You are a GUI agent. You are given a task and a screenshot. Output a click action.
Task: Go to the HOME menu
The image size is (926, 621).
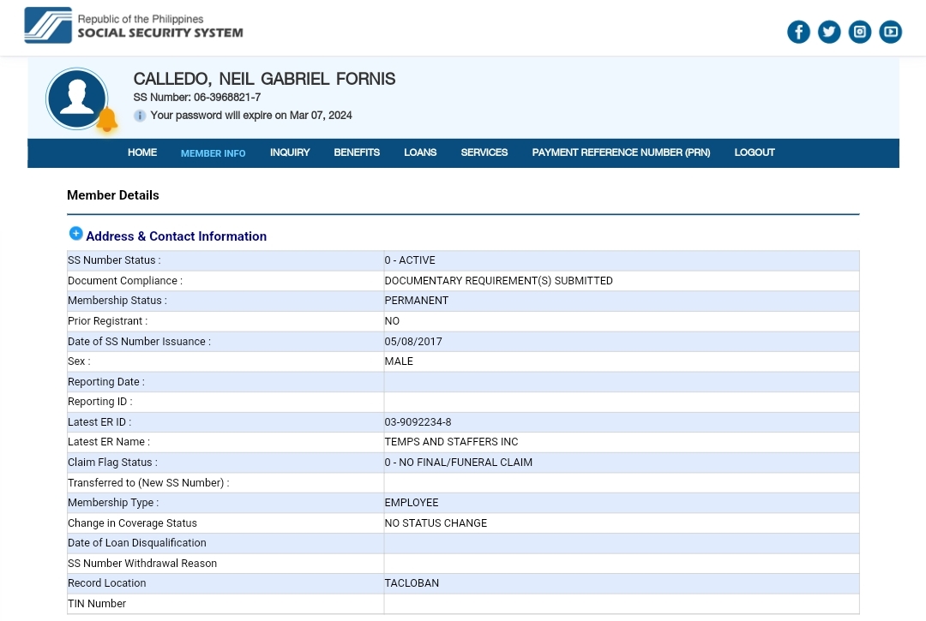pos(142,152)
